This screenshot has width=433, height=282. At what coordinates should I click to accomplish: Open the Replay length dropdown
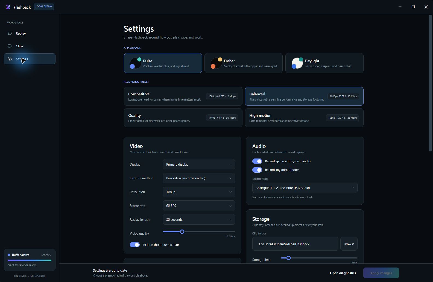tap(199, 219)
